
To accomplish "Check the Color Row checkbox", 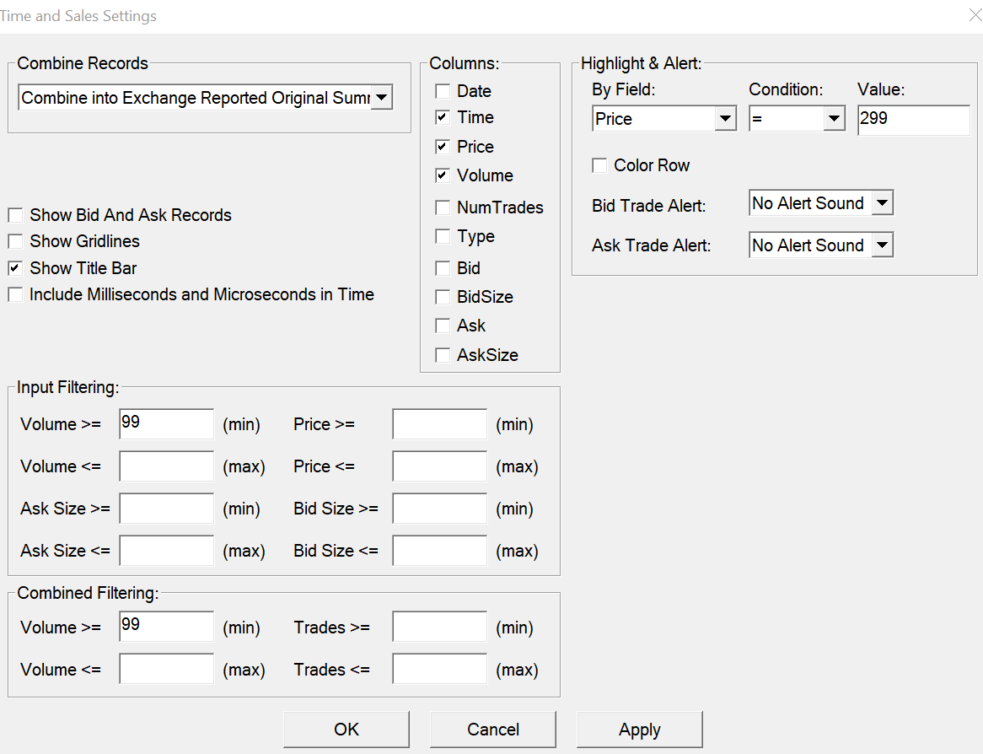I will click(x=599, y=166).
